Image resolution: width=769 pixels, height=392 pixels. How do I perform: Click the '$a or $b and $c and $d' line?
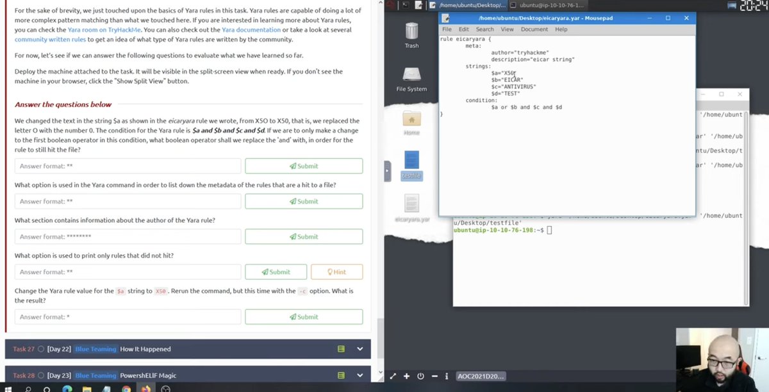click(527, 107)
